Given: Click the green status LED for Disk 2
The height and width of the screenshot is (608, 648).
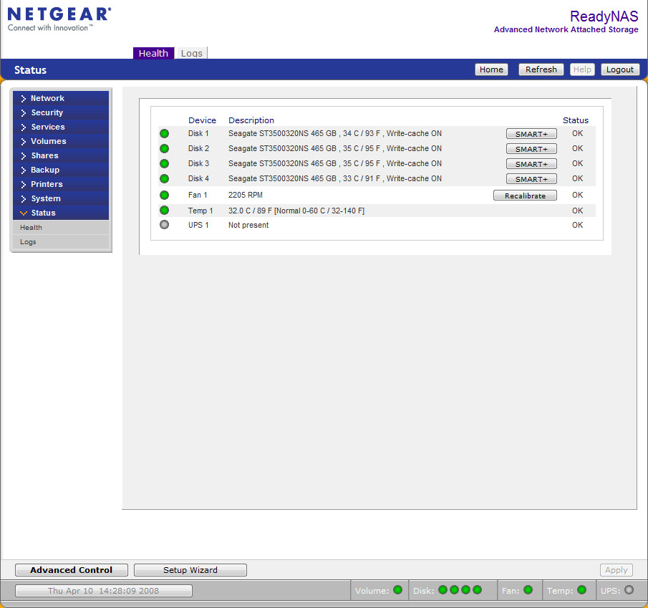Looking at the screenshot, I should [x=164, y=148].
